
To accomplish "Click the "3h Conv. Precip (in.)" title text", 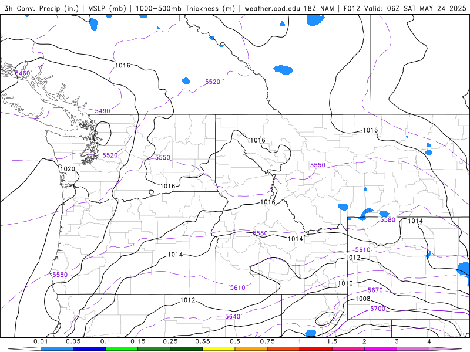I will [41, 8].
